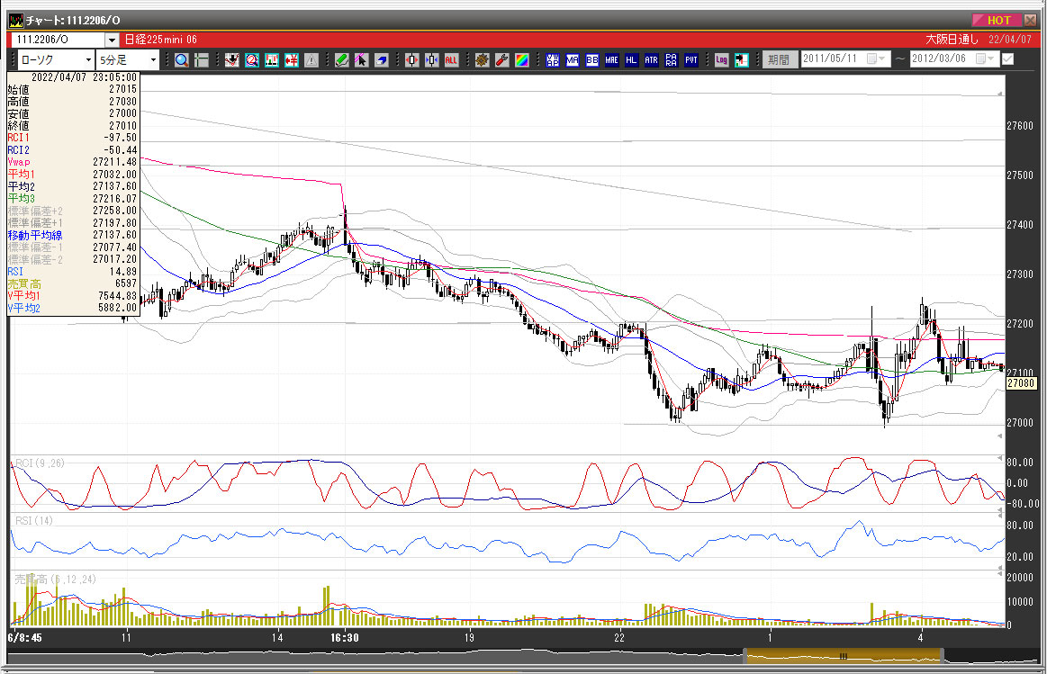
Task: Click the 16:30 time axis label
Action: (x=345, y=637)
